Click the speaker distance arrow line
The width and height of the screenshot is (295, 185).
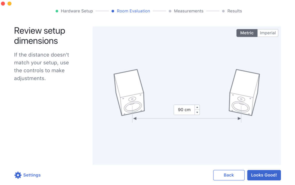(x=161, y=119)
